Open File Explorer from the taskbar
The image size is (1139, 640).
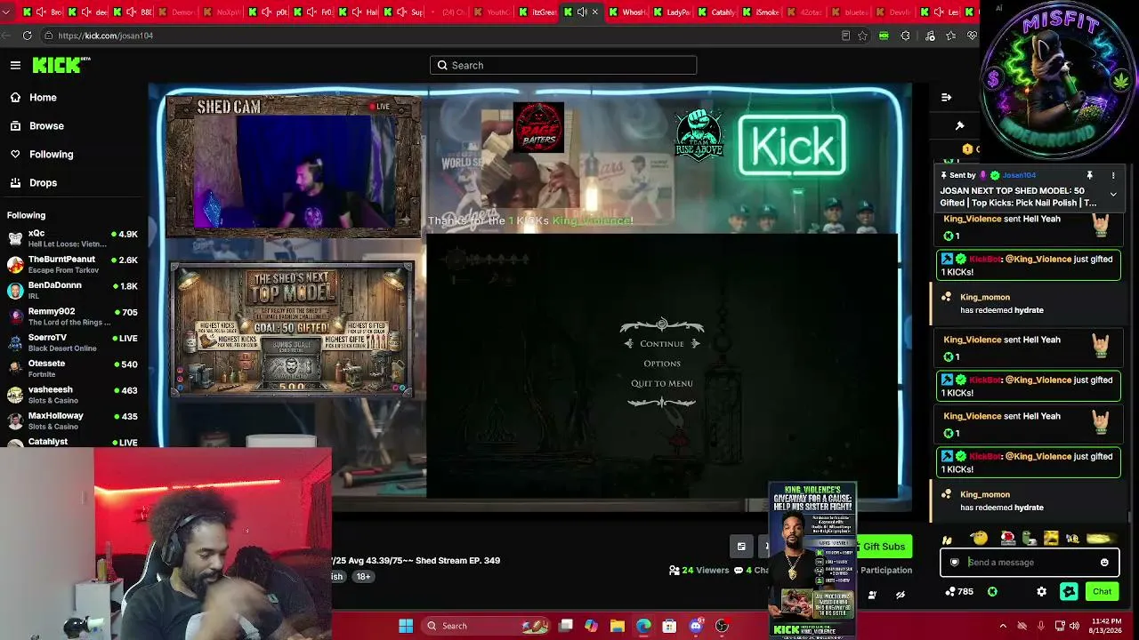tap(618, 626)
